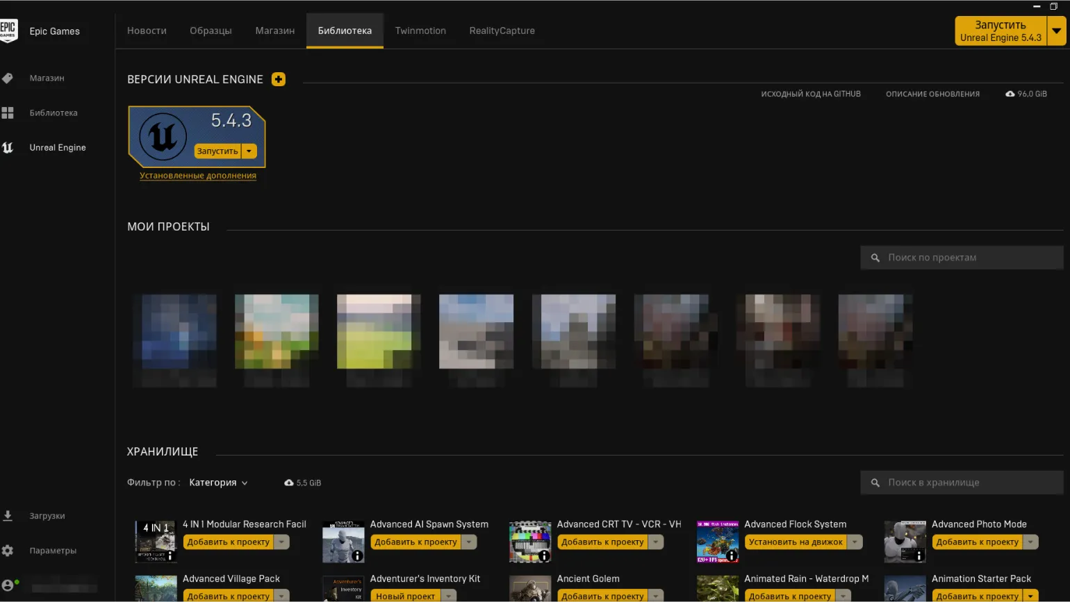Open the Установленные дополнения link
The width and height of the screenshot is (1070, 602).
(198, 176)
